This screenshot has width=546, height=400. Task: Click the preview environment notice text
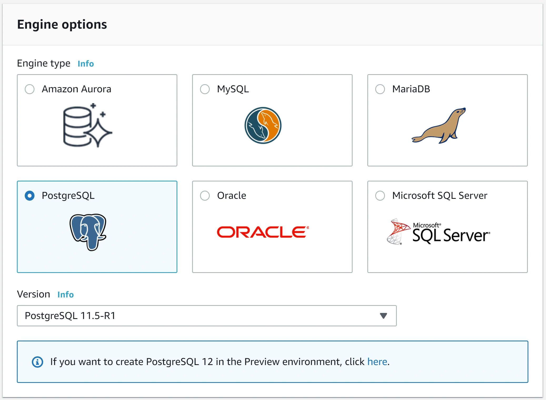[220, 362]
